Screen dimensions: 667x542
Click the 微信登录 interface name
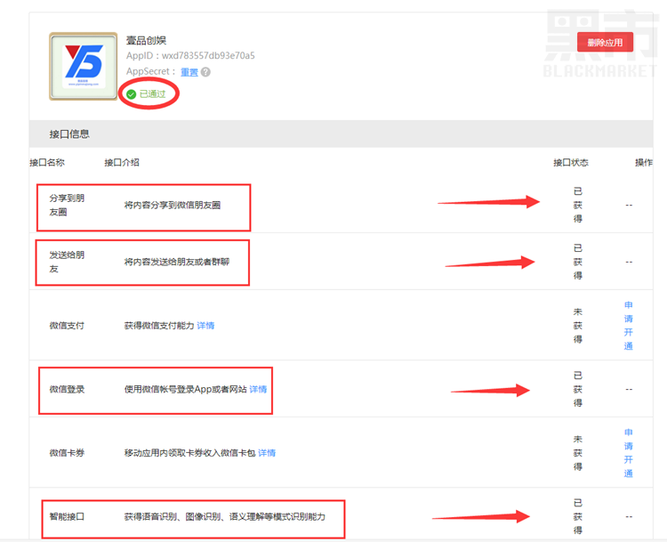click(67, 389)
